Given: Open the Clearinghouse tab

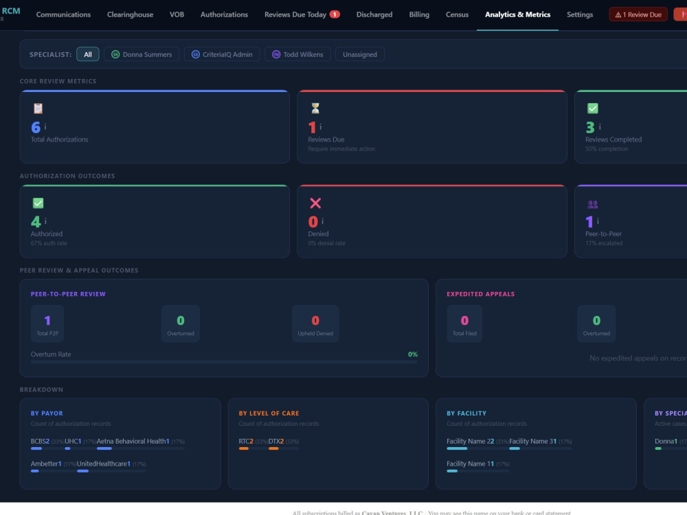Looking at the screenshot, I should click(x=130, y=14).
